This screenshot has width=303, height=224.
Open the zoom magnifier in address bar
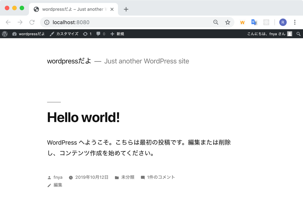point(216,22)
